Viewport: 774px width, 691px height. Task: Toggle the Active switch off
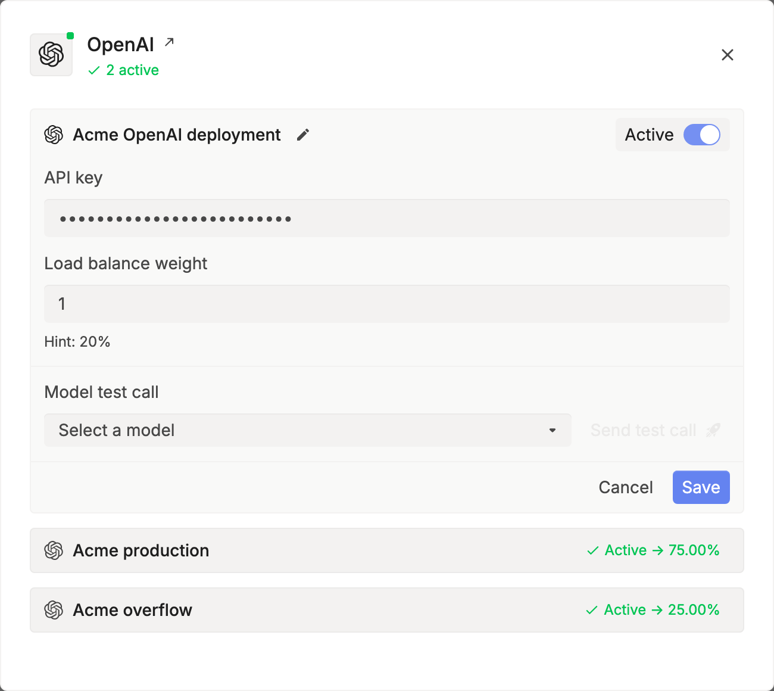click(701, 135)
